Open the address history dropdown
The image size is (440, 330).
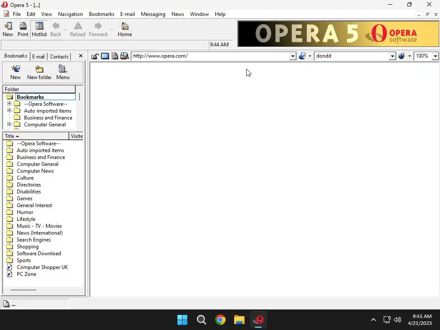click(293, 56)
